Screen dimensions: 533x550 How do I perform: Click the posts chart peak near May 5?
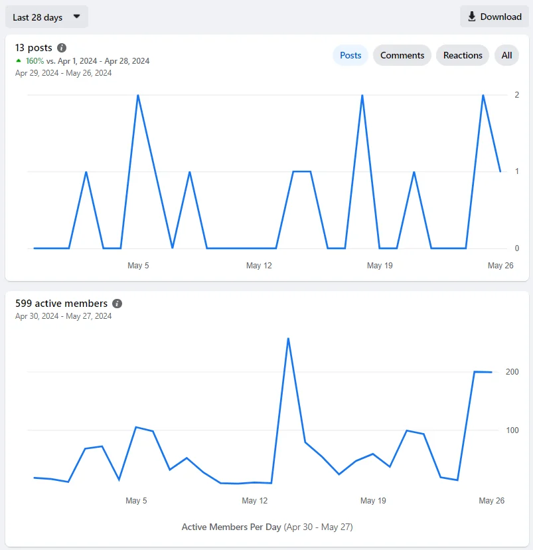[138, 95]
